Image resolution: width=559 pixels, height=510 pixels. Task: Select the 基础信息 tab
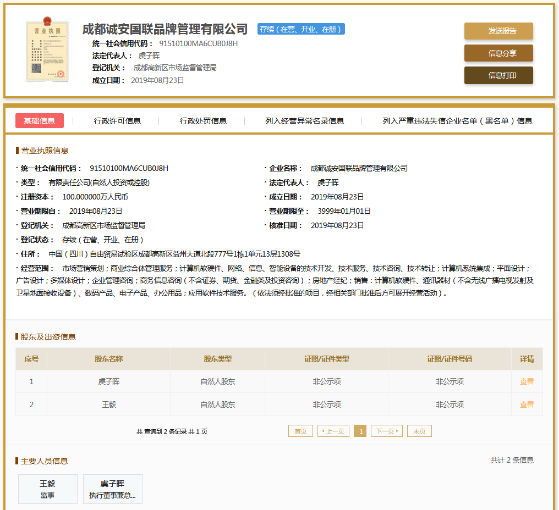tap(40, 121)
